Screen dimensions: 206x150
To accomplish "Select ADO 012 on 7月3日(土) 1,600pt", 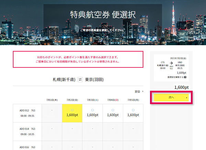I will click(92, 113).
